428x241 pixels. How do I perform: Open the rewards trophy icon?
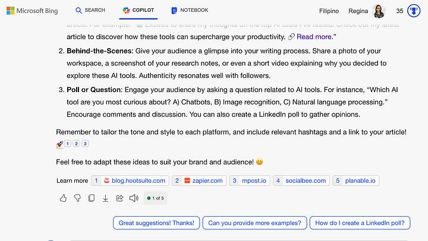[x=414, y=11]
